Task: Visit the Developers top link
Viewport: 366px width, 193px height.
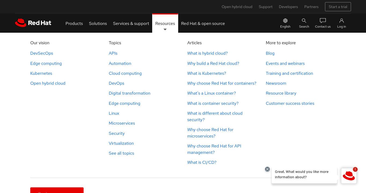Action: pos(288,7)
